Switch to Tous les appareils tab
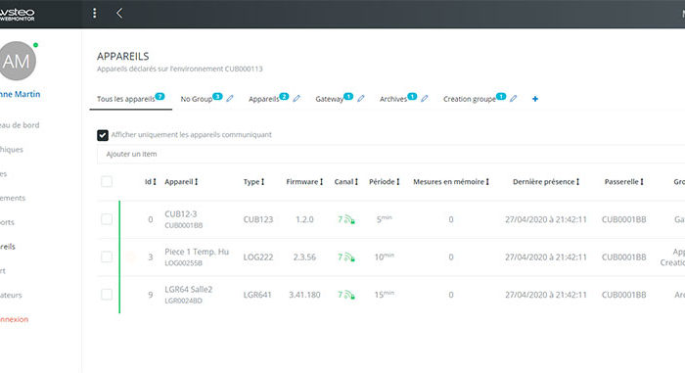Image resolution: width=685 pixels, height=373 pixels. [130, 99]
